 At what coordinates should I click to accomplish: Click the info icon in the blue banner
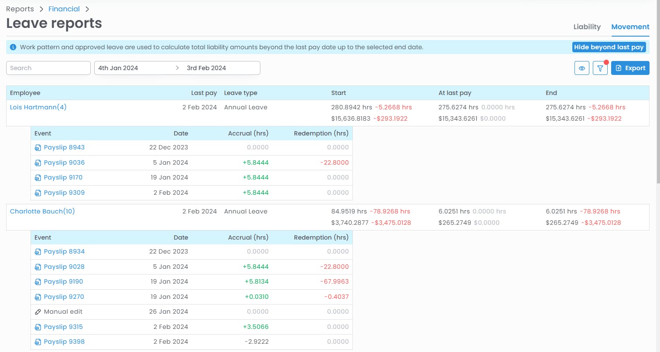13,47
